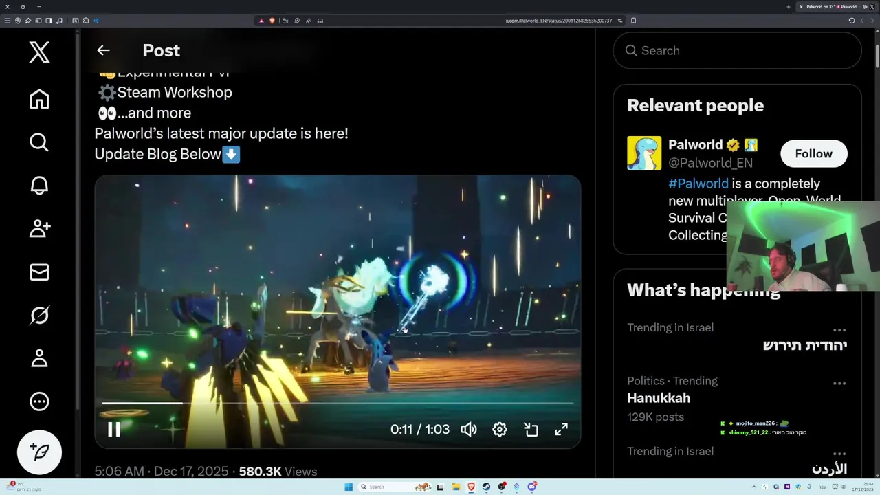880x495 pixels.
Task: Open the Notifications bell
Action: (39, 186)
